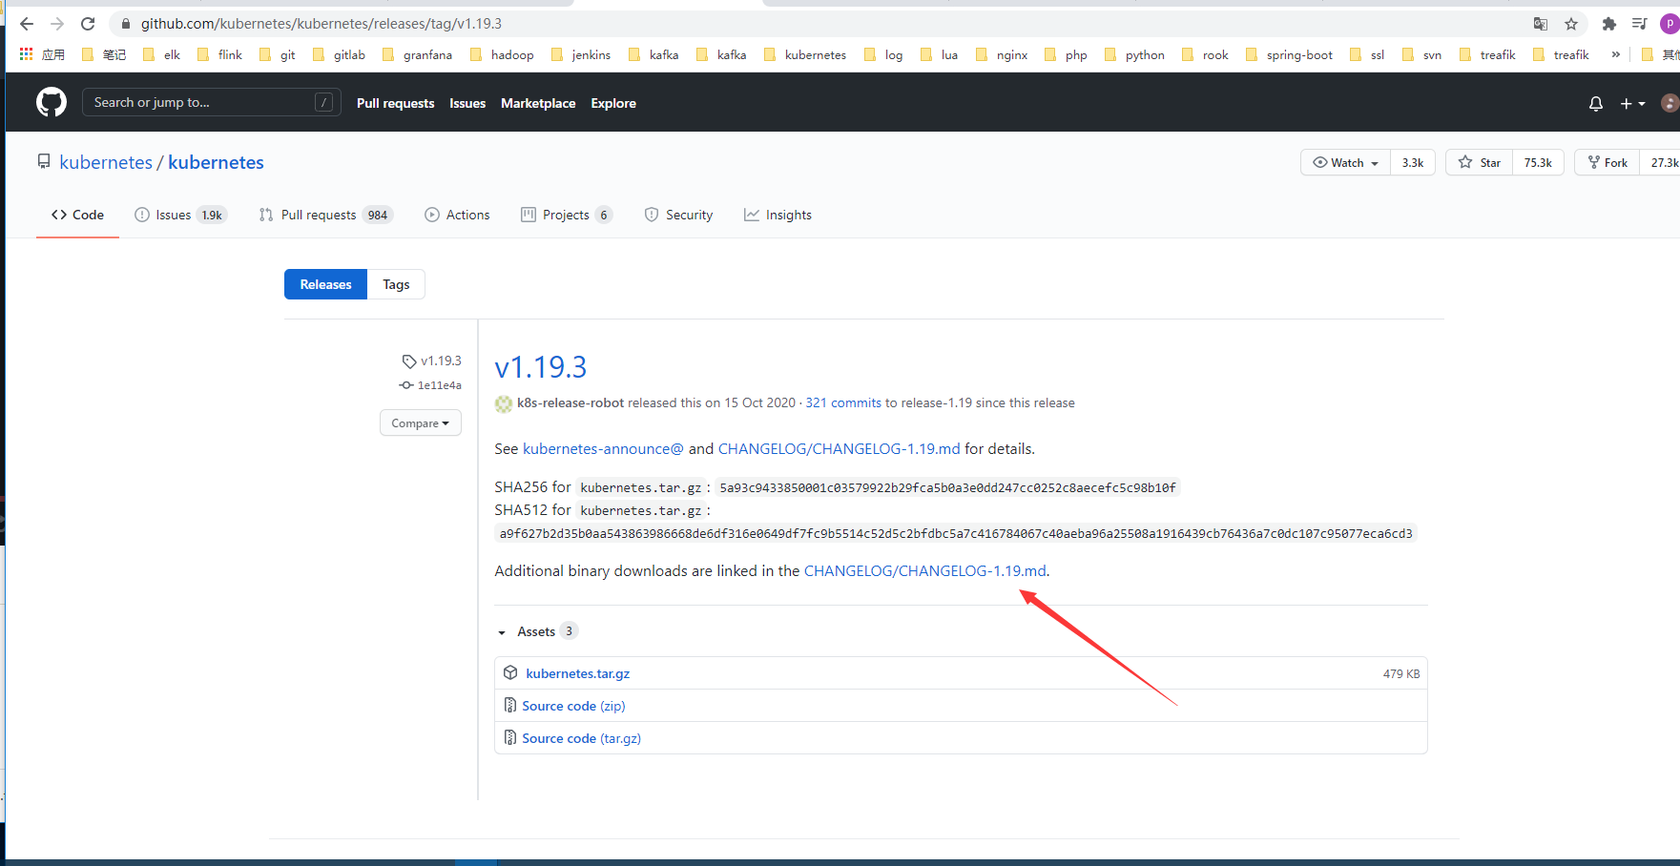
Task: Open the hadoop bookmark folder
Action: coord(502,54)
